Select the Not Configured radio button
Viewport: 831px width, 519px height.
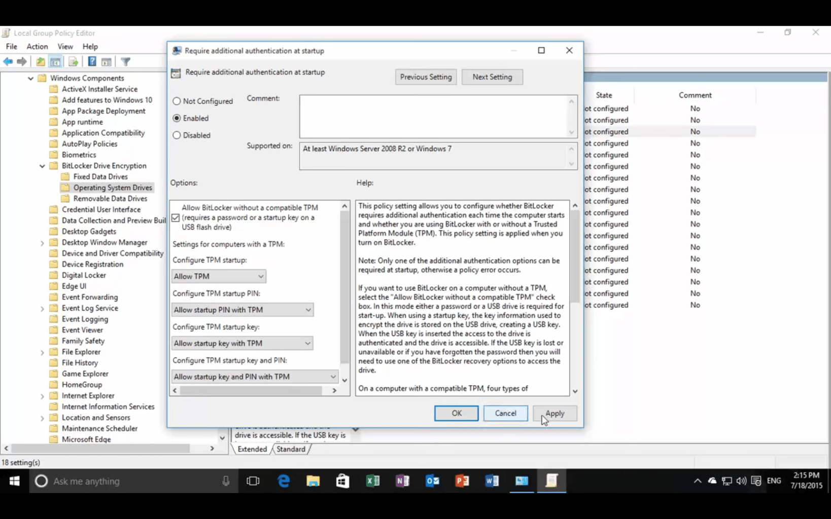pos(177,101)
